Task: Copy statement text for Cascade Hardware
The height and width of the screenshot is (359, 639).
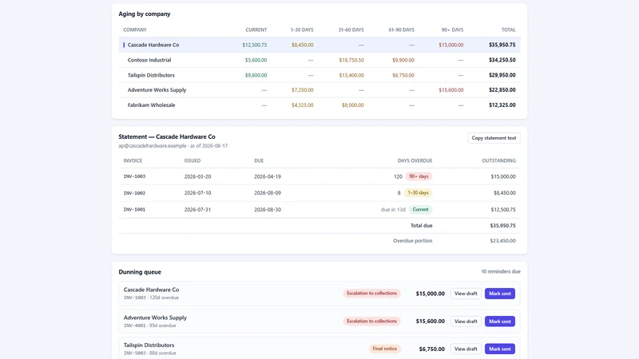Action: pos(494,138)
